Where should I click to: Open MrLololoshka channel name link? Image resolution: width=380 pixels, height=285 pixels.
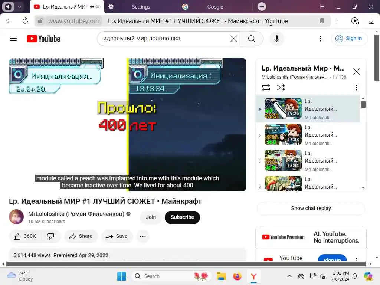coord(76,214)
